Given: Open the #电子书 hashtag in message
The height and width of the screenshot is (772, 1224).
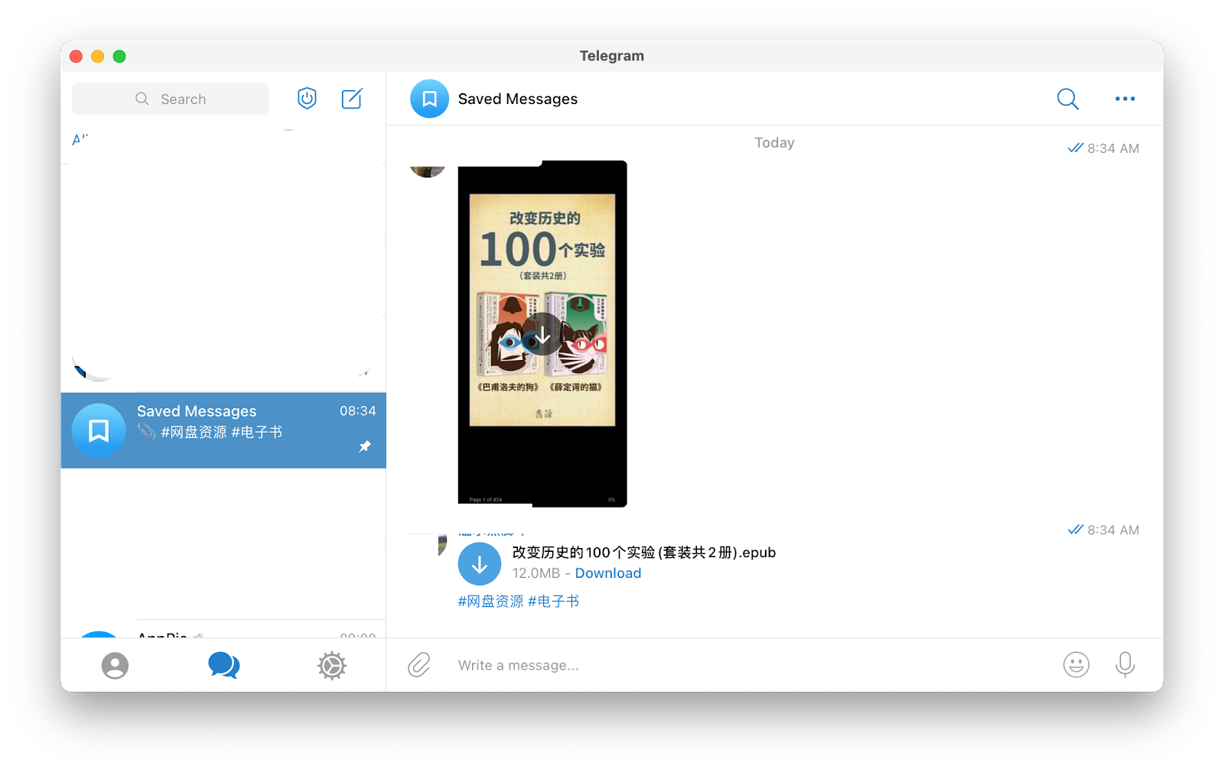Looking at the screenshot, I should pyautogui.click(x=554, y=602).
